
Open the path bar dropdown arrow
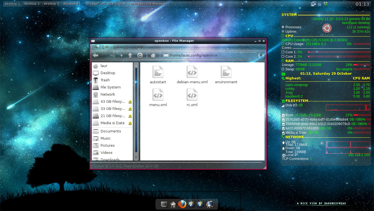(x=260, y=55)
